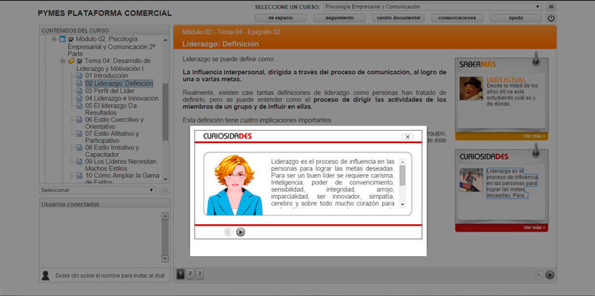The height and width of the screenshot is (296, 595).
Task: Go to page 3
Action: click(200, 274)
